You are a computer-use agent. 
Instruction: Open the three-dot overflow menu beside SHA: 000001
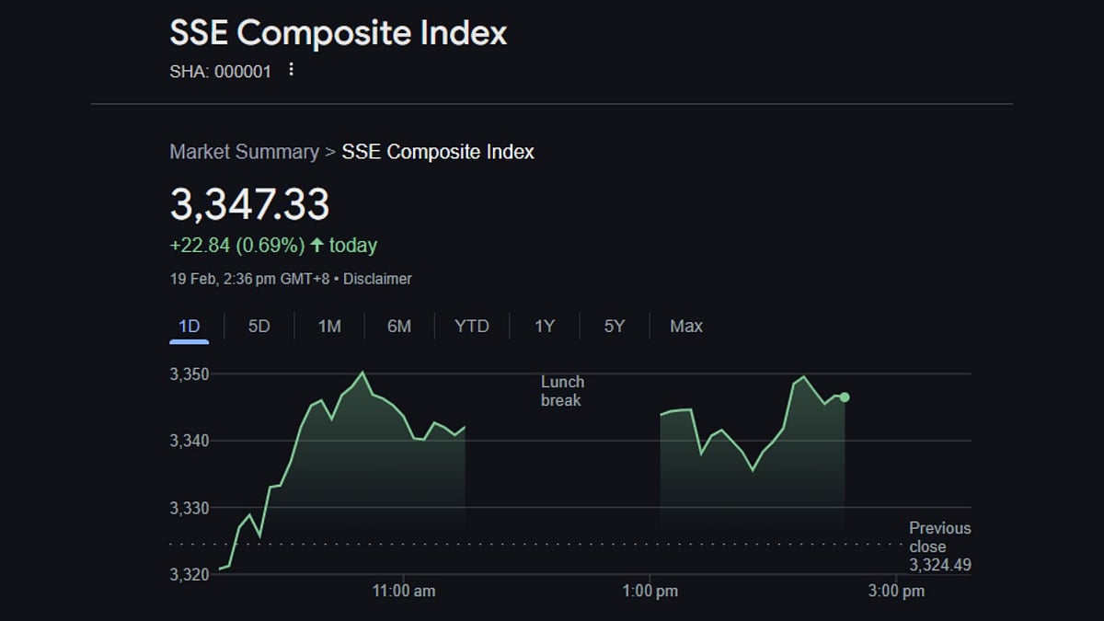291,69
